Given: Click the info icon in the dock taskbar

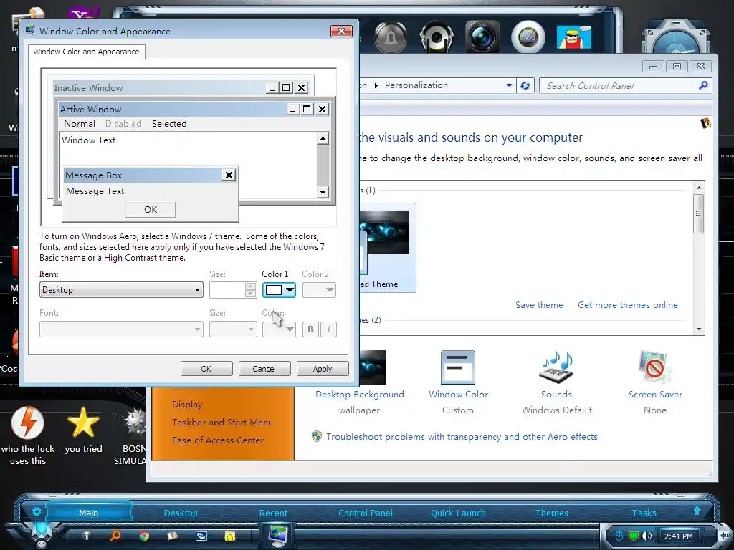Looking at the screenshot, I should [87, 536].
